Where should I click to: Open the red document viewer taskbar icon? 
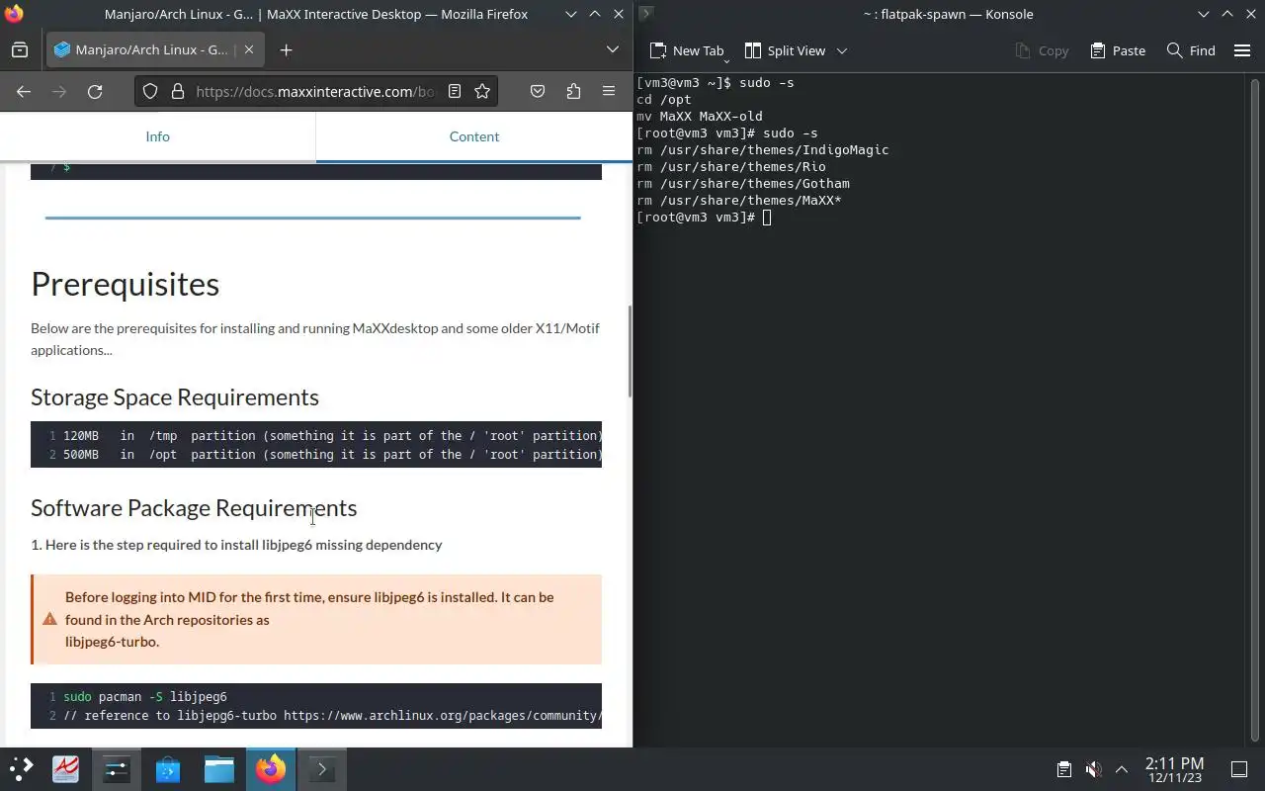pos(65,769)
